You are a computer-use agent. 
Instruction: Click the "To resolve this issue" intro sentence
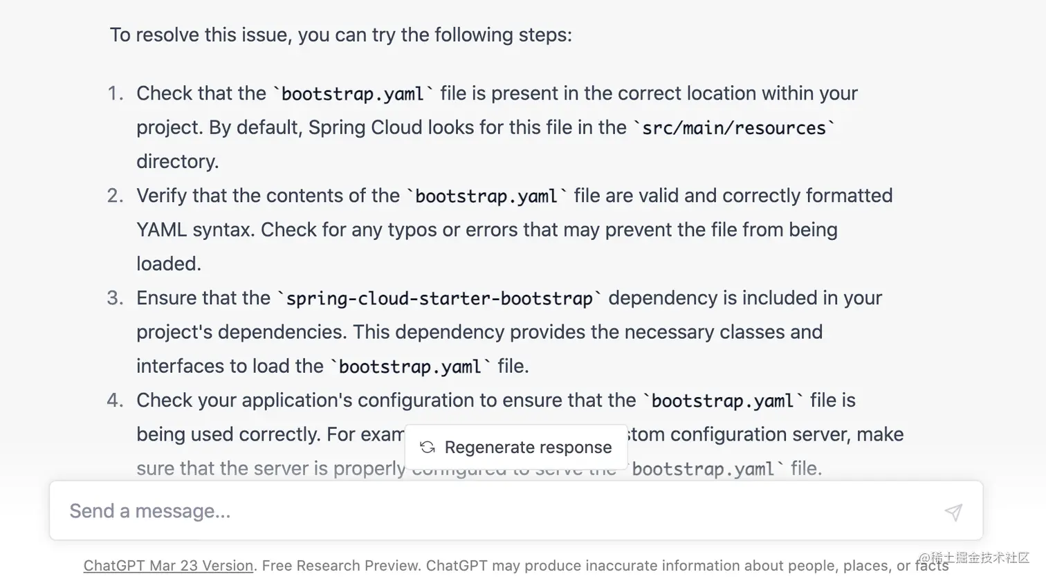coord(341,35)
